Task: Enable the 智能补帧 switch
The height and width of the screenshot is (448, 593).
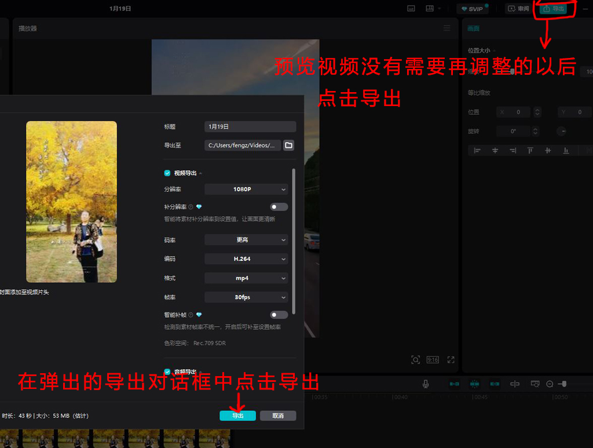Action: point(279,315)
